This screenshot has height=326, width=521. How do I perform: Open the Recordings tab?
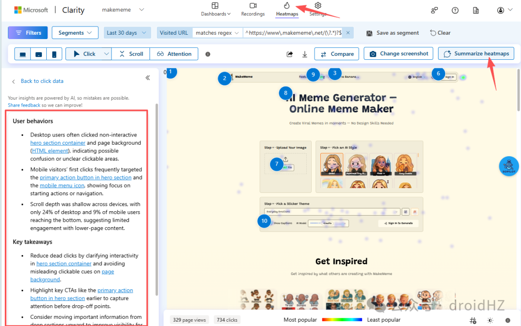[x=253, y=9]
